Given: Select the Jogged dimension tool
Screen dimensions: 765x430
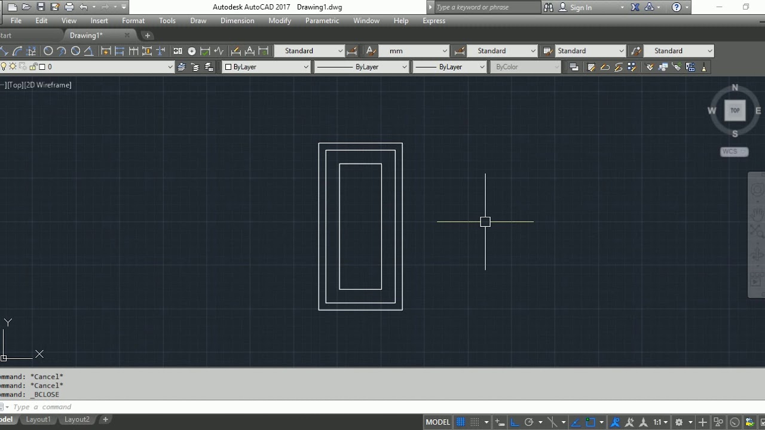Looking at the screenshot, I should (x=62, y=51).
